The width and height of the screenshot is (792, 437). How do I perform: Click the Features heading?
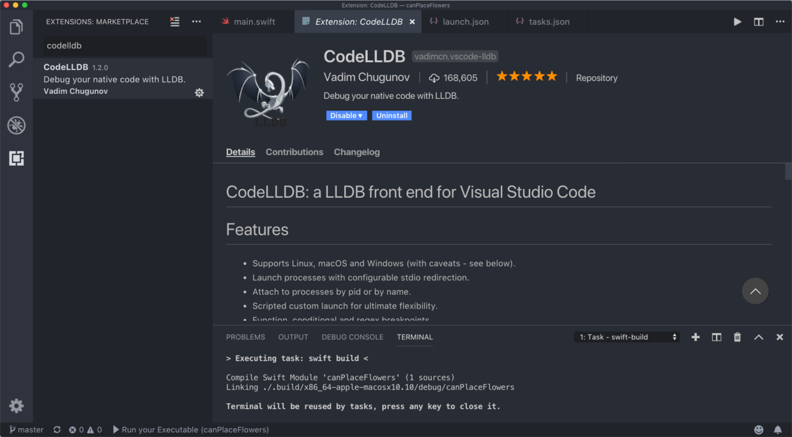pyautogui.click(x=257, y=230)
